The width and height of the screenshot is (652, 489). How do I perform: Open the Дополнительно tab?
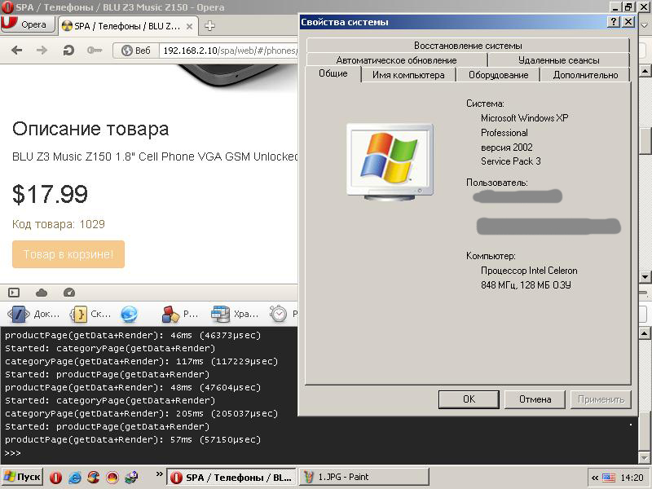tap(585, 75)
